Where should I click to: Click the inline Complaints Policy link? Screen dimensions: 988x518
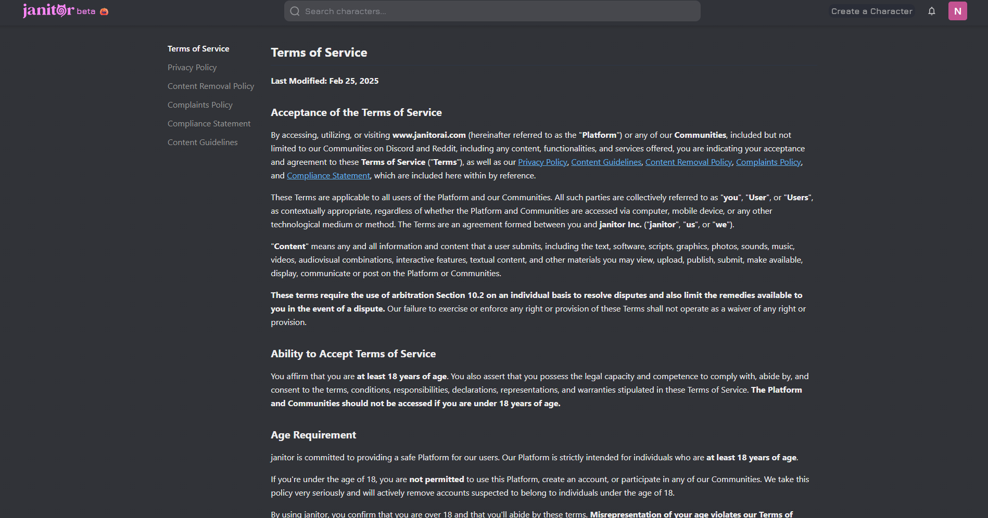click(768, 162)
